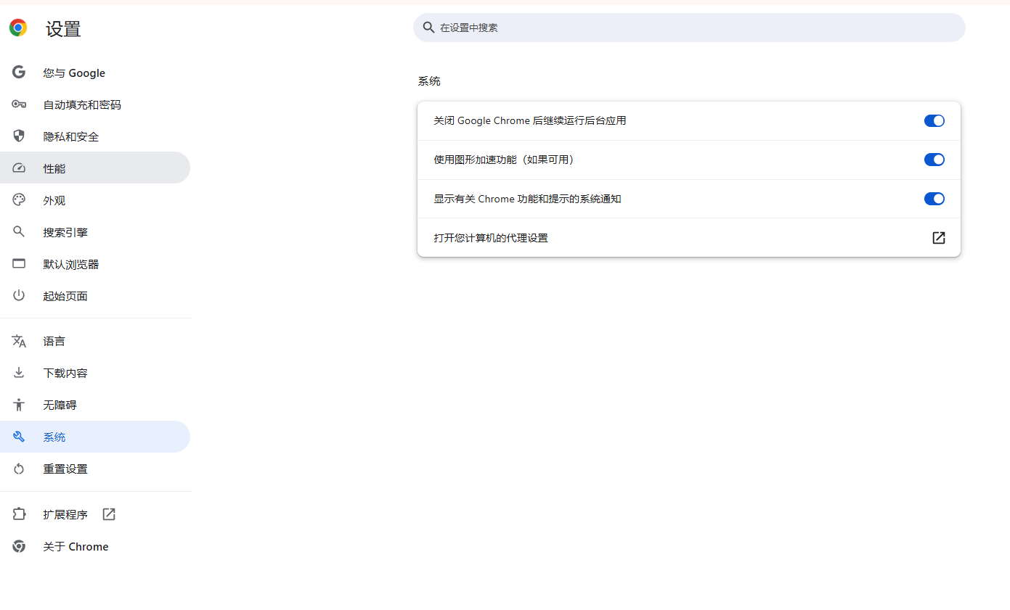
Task: Click the Chrome icon beside 关于 Chrome
Action: [19, 546]
